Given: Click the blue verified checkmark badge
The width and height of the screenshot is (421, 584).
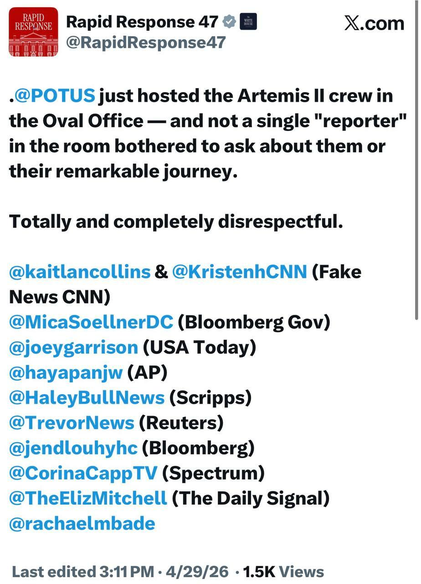Looking at the screenshot, I should tap(229, 21).
